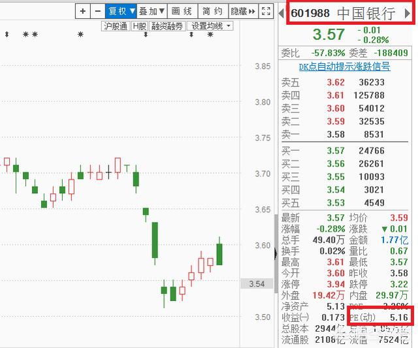Select 买五 price 3.53
The image size is (418, 348).
coord(336,203)
